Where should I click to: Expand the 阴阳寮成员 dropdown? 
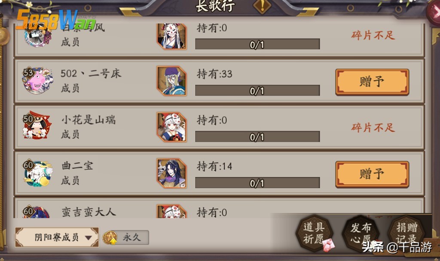point(57,237)
